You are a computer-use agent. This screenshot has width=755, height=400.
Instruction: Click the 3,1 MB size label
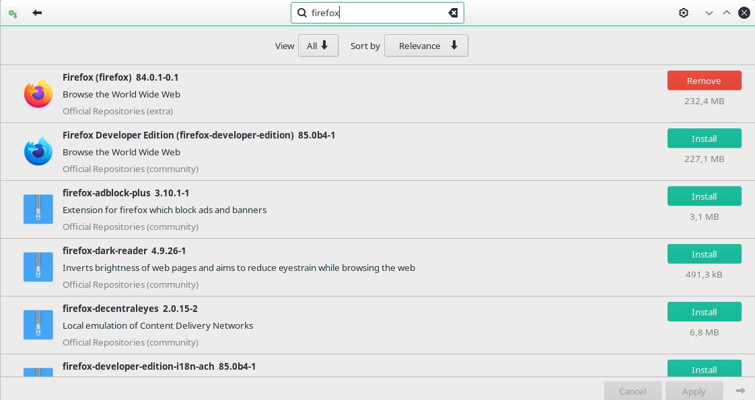point(704,217)
